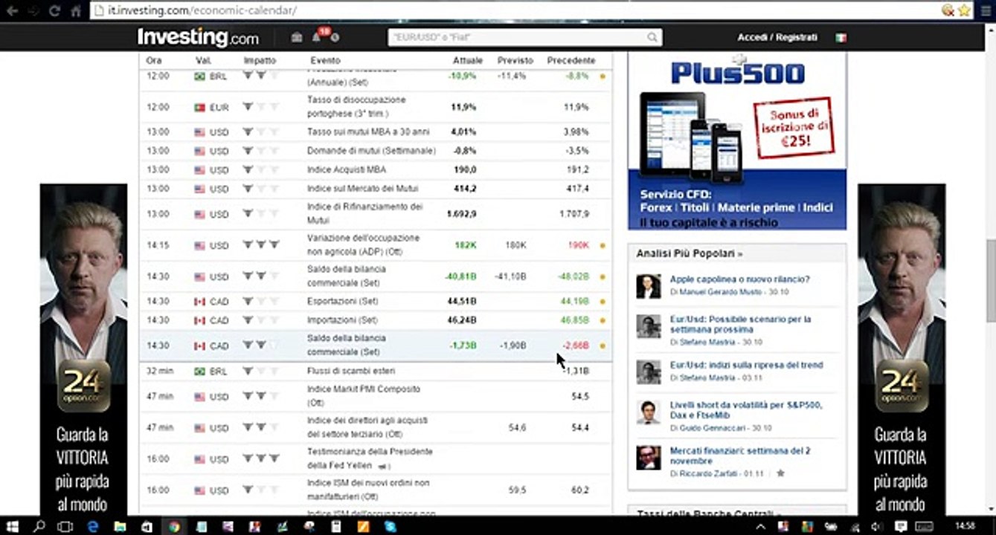Viewport: 996px width, 535px height.
Task: Click Manuel Gerardo Musto author thumbnail
Action: (648, 286)
